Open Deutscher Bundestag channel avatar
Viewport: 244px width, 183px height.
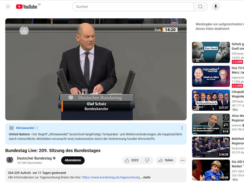tap(10, 160)
